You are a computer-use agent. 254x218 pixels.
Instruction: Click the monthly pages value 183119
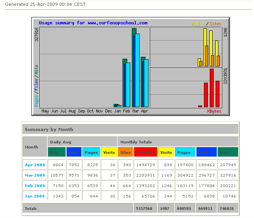point(185,186)
